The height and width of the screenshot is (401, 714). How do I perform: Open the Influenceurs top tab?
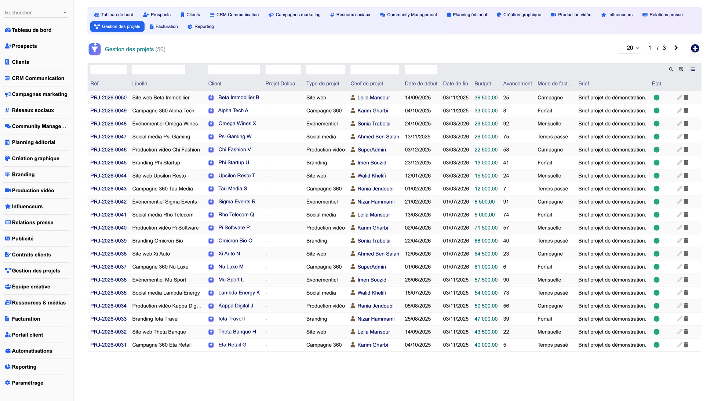click(617, 15)
